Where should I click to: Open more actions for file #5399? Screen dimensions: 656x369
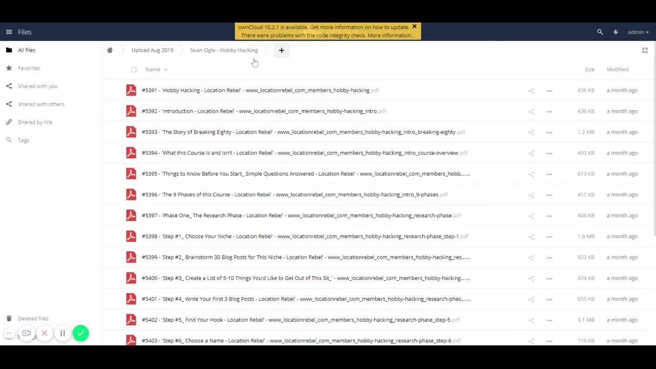tap(549, 258)
